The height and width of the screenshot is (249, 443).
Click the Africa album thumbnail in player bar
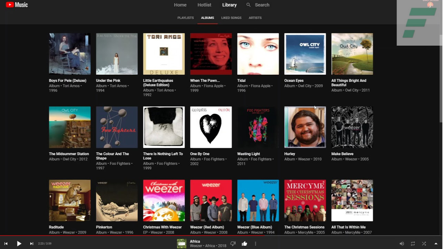(182, 243)
